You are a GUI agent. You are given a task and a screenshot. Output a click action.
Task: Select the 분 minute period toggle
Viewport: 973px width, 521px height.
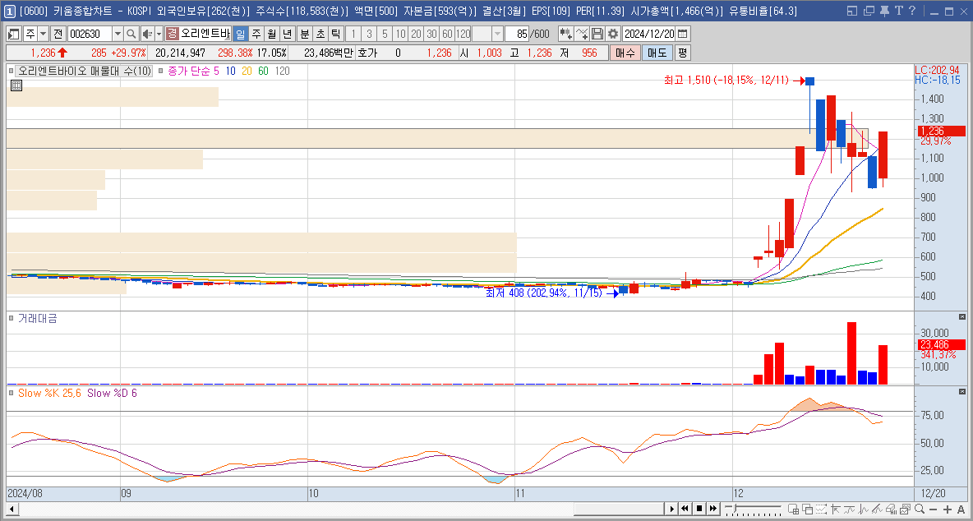point(304,35)
